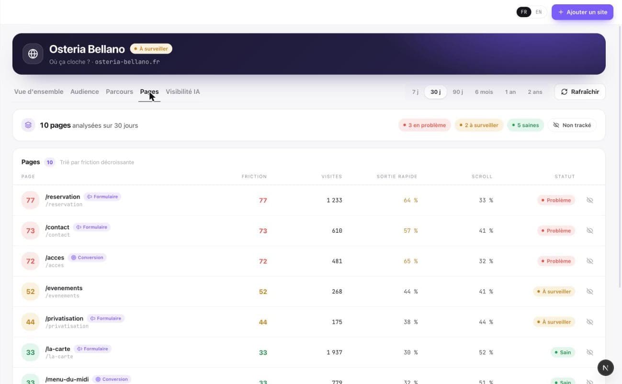Viewport: 622px width, 384px height.
Task: Hide tracking for the /reservation row
Action: 590,200
